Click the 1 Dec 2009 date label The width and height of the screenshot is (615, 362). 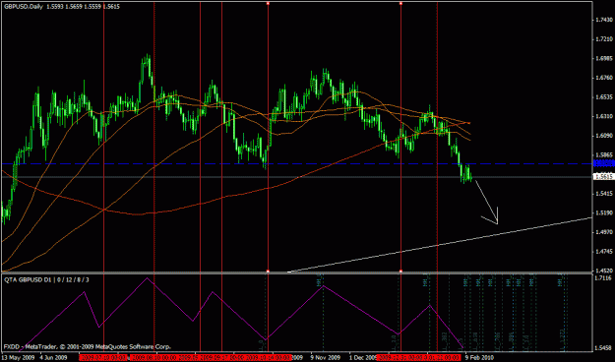coord(363,358)
